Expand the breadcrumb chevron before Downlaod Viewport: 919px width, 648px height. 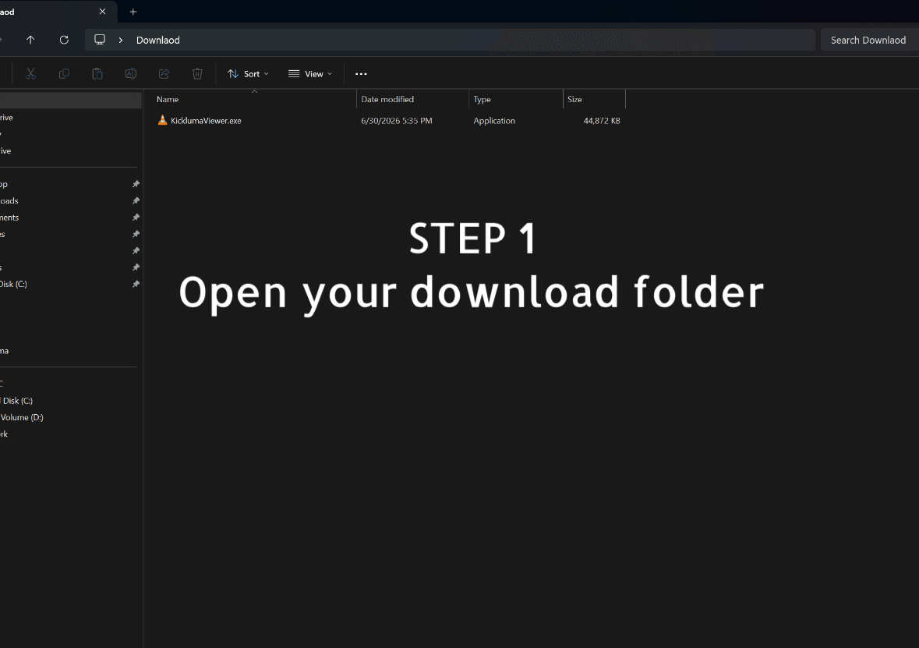click(121, 40)
